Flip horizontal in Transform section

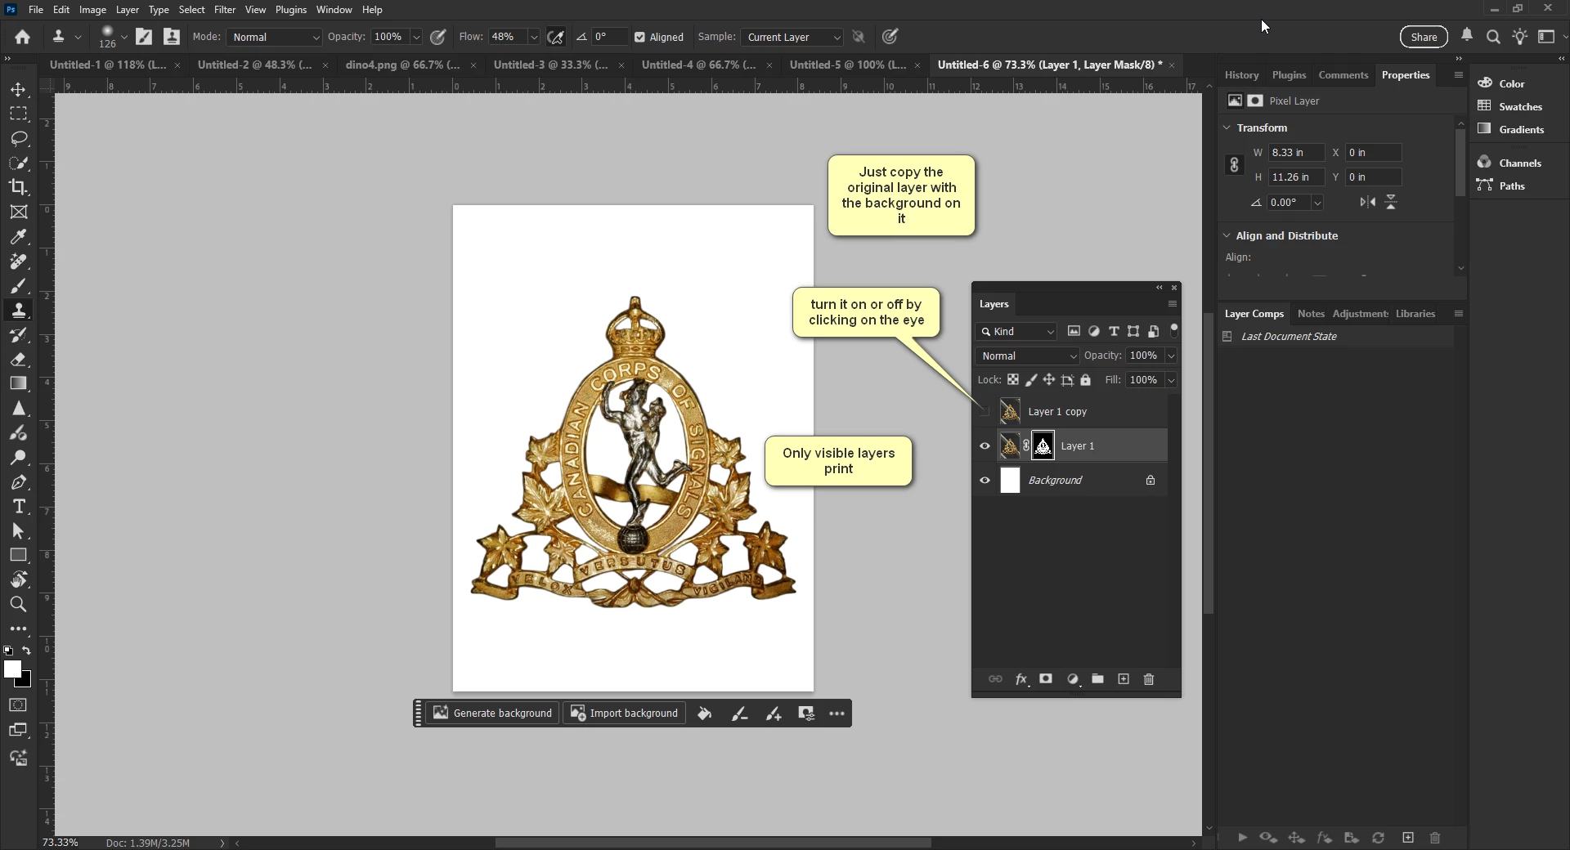[x=1367, y=202]
